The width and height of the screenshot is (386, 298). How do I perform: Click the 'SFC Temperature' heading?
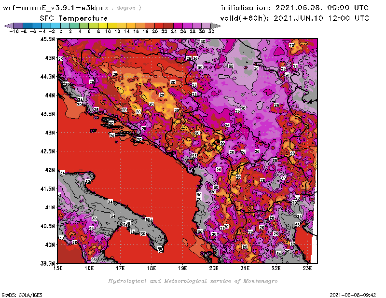[74, 18]
